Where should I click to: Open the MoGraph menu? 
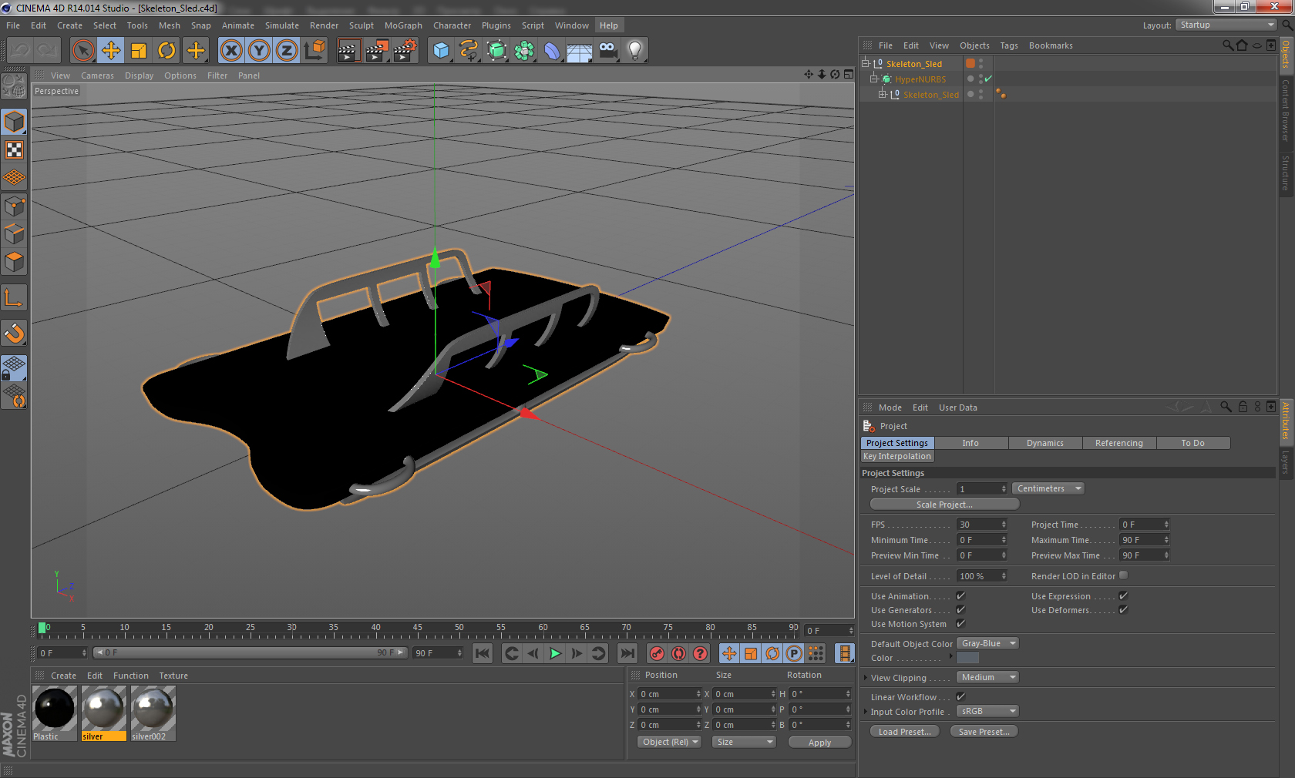point(403,25)
